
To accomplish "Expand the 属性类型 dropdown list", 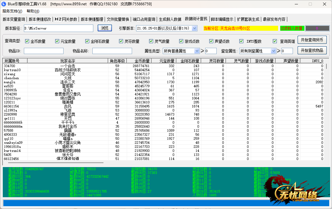I will (x=197, y=51).
